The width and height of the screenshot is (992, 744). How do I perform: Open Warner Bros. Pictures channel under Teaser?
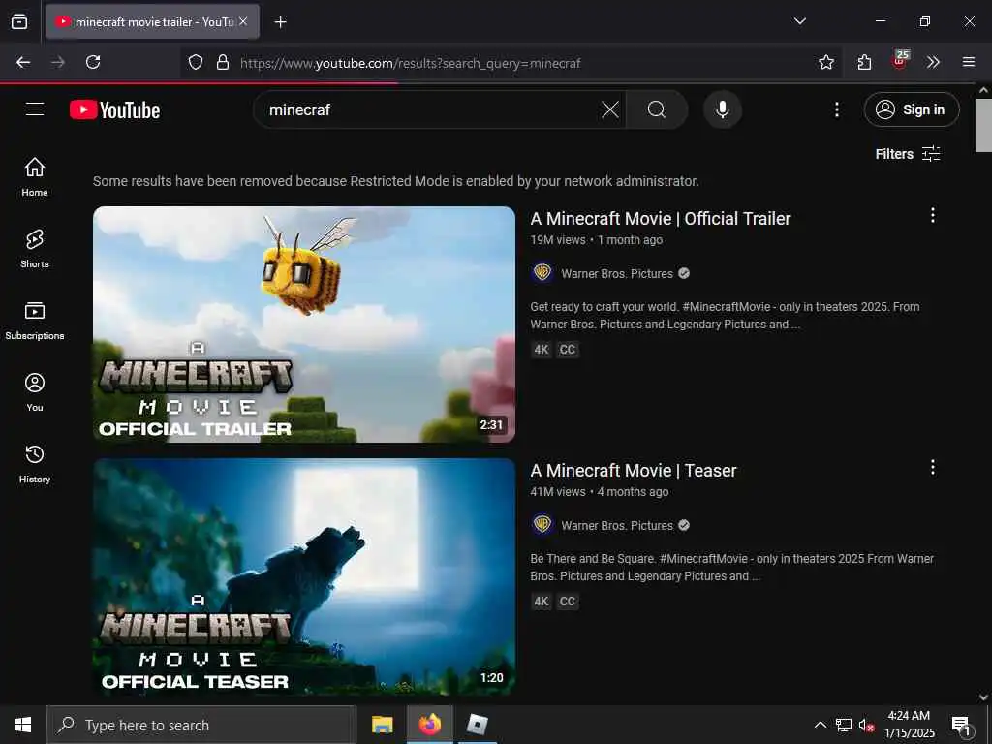(x=617, y=525)
